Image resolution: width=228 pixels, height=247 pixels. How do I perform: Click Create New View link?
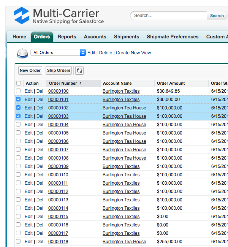pos(133,52)
